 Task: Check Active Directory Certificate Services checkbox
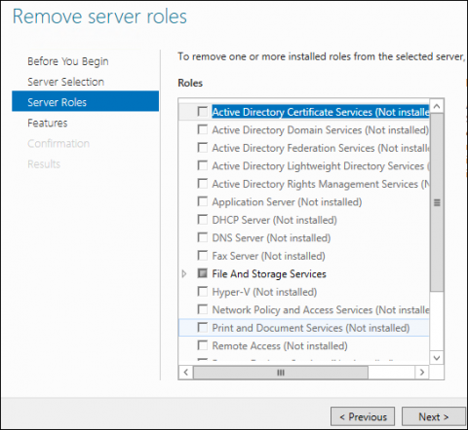point(203,112)
